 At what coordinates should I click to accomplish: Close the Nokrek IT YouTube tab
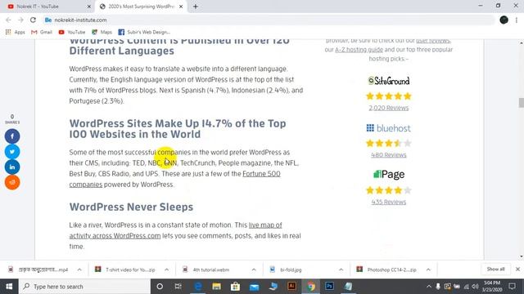pyautogui.click(x=89, y=7)
